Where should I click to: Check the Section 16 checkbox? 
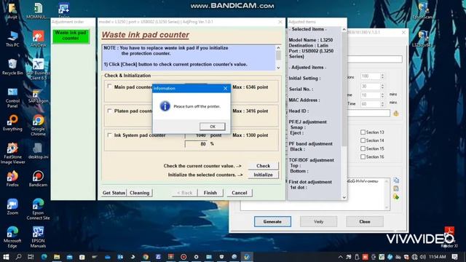(363, 156)
